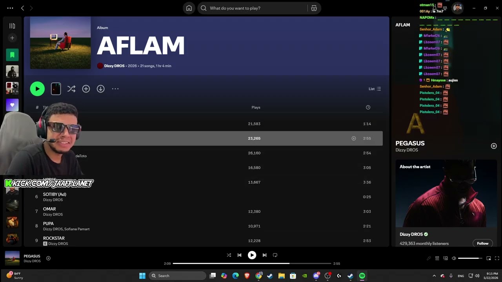
Task: Open Dizzy DROS under the OMAR track
Action: (53, 214)
